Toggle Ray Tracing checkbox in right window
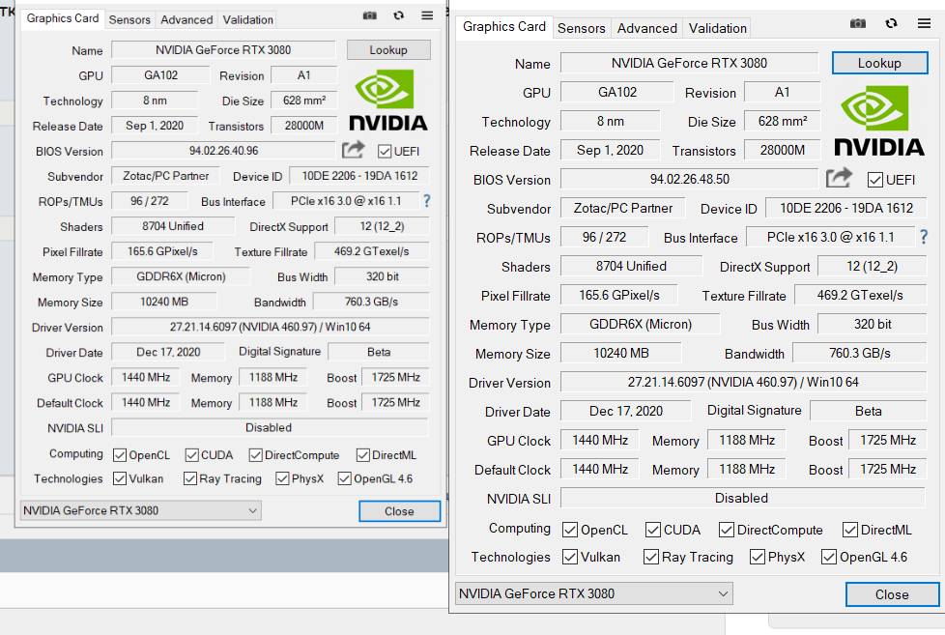The height and width of the screenshot is (635, 945). (x=651, y=558)
